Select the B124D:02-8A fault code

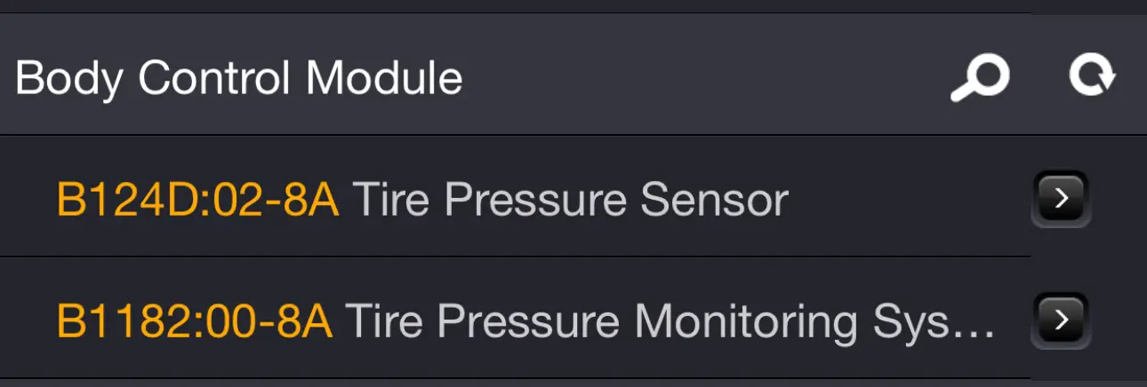click(x=197, y=200)
